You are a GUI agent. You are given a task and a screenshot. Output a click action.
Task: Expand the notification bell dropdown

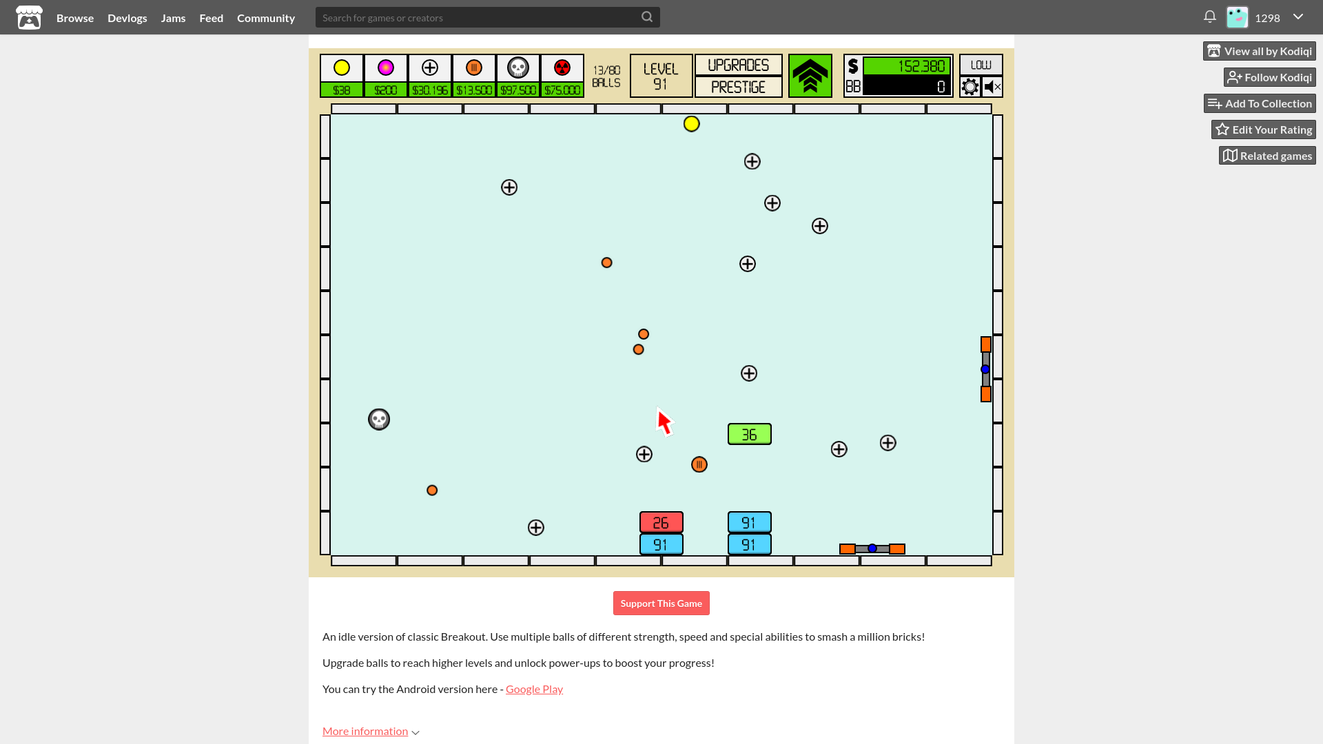pyautogui.click(x=1210, y=17)
